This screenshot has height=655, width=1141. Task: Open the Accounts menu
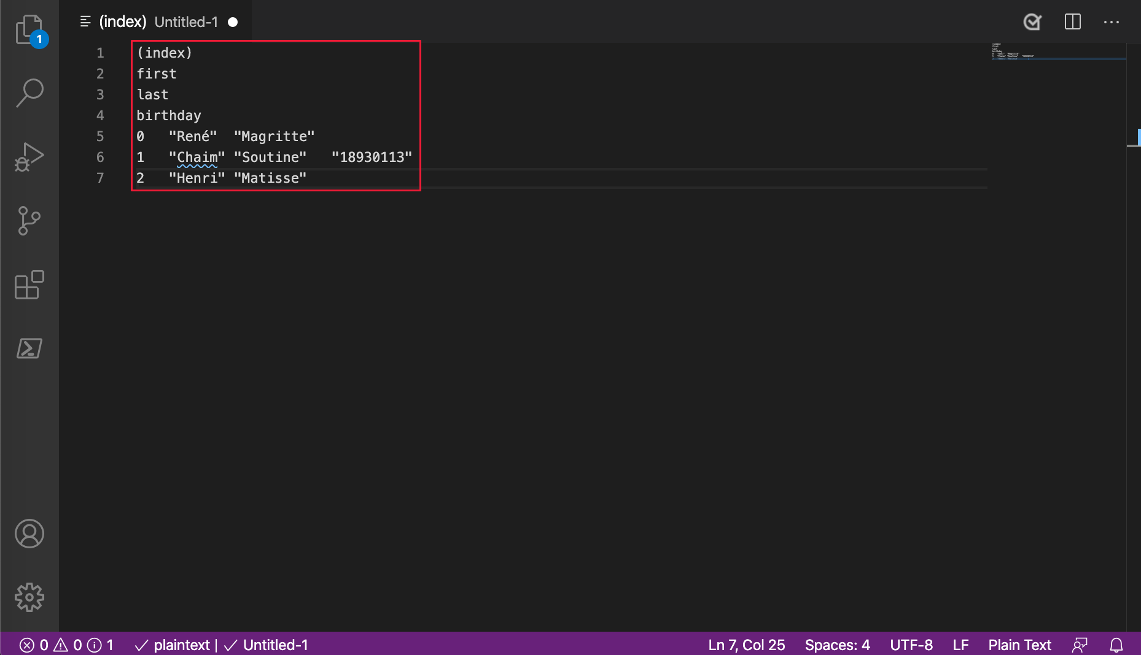tap(29, 534)
